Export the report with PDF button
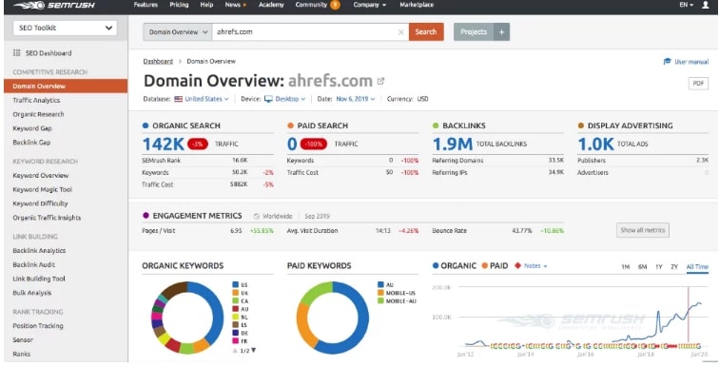The height and width of the screenshot is (367, 719). (698, 84)
